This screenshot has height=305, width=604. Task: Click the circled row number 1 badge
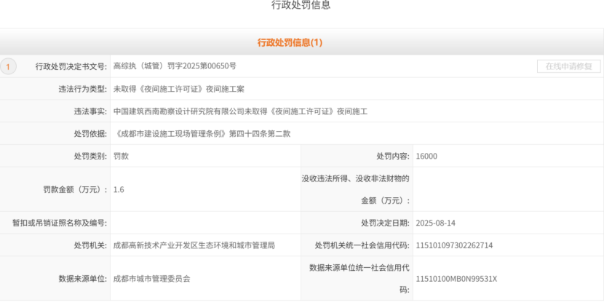(8, 67)
